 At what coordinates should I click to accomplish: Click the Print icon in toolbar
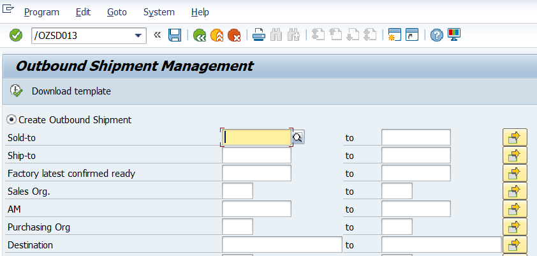click(259, 36)
